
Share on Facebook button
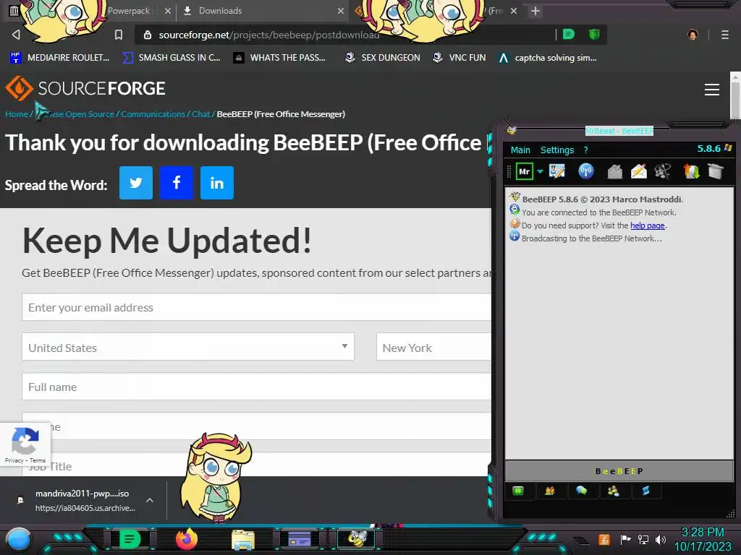[x=177, y=183]
